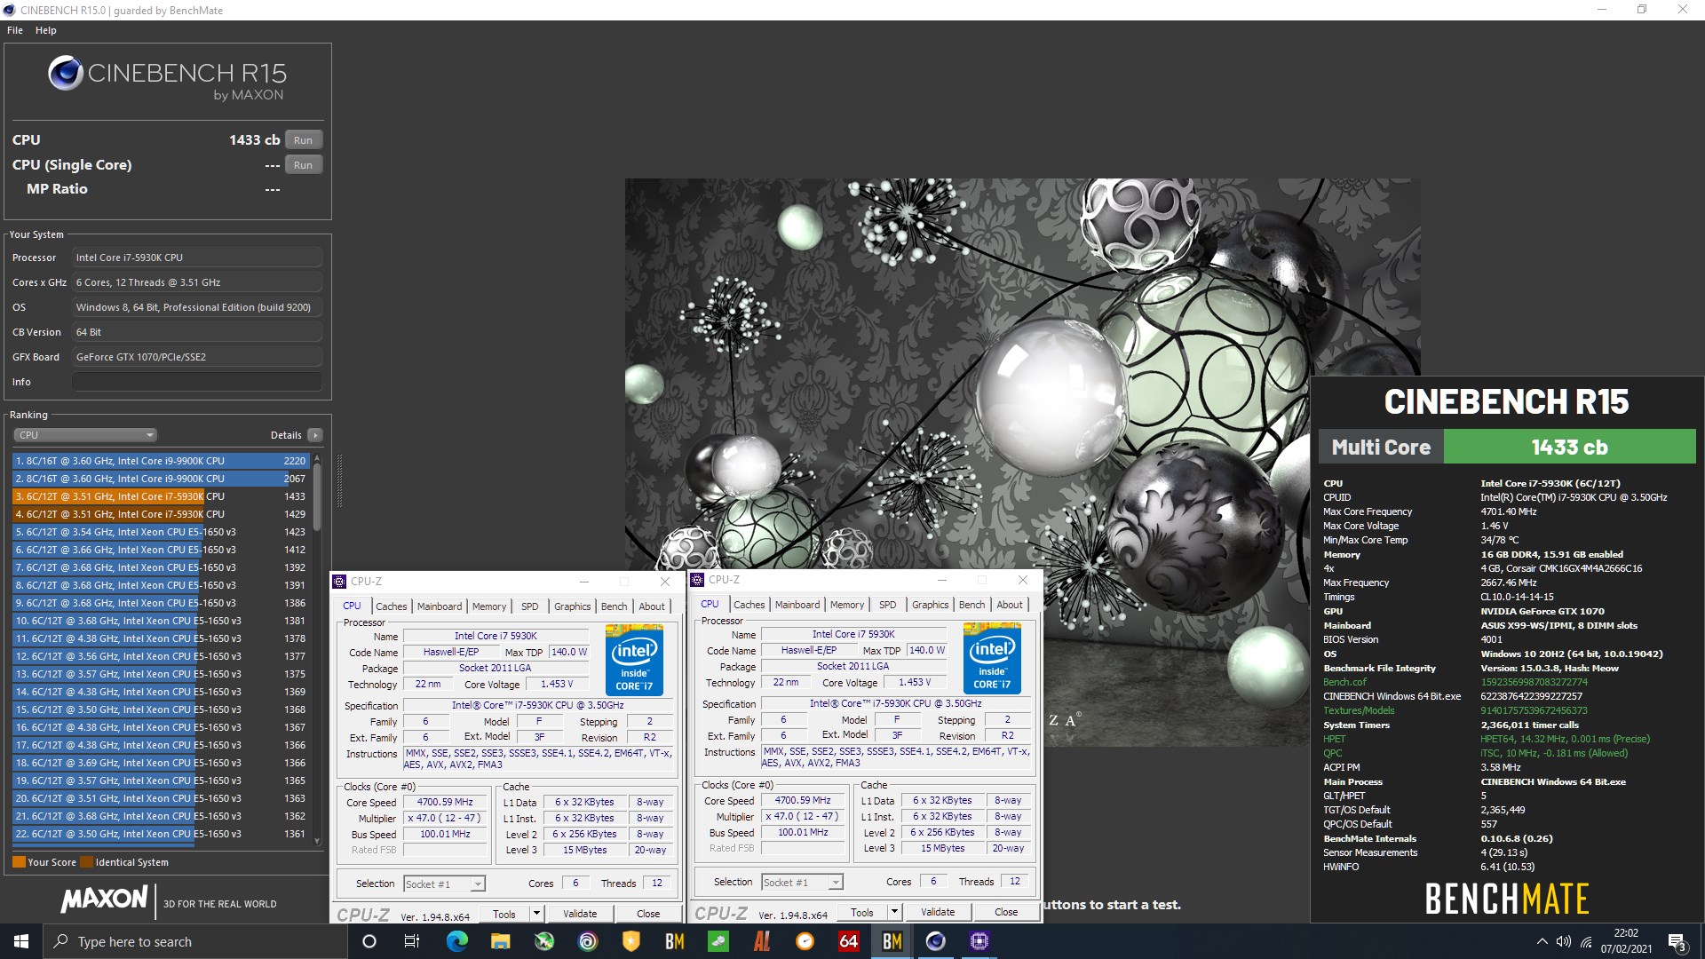Click the ranking scrollbar down arrow
Screen dimensions: 1705x959
[317, 841]
